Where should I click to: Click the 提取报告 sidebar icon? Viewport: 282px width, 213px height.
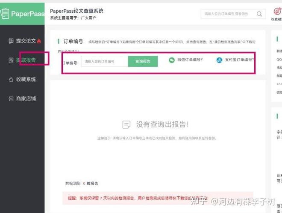[x=11, y=60]
